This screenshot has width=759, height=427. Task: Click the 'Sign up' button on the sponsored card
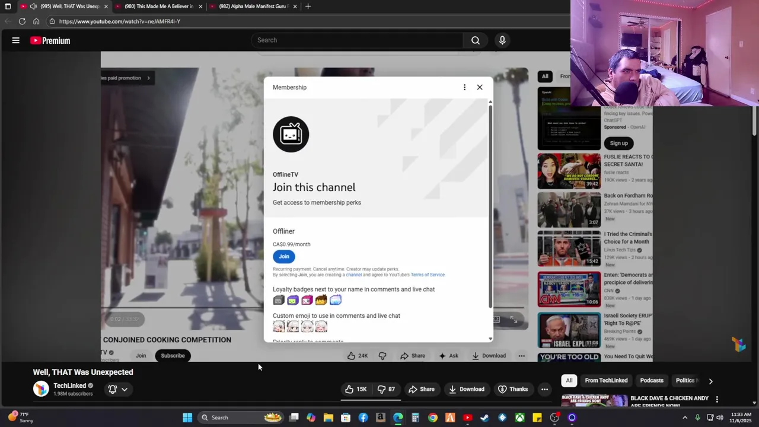click(618, 143)
